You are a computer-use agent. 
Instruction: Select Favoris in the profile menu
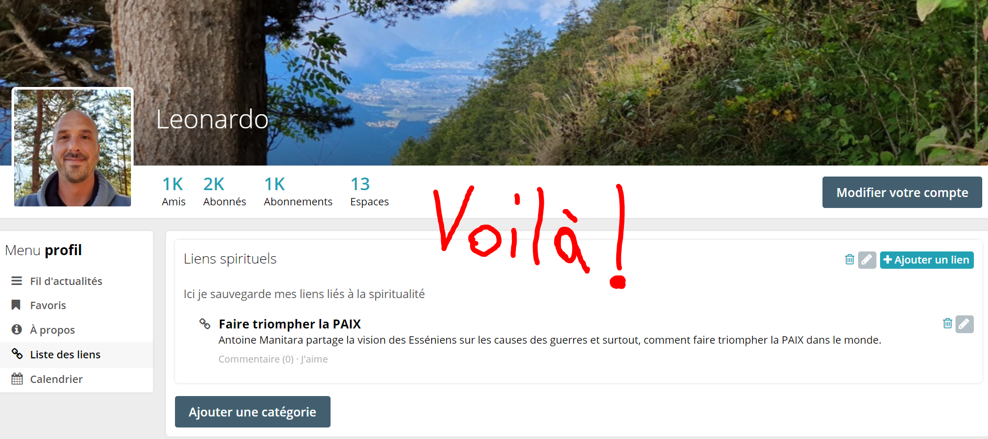[x=76, y=305]
